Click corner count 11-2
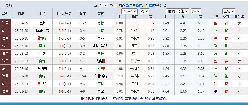Viewport: 248px width, 105px height. coord(83,23)
